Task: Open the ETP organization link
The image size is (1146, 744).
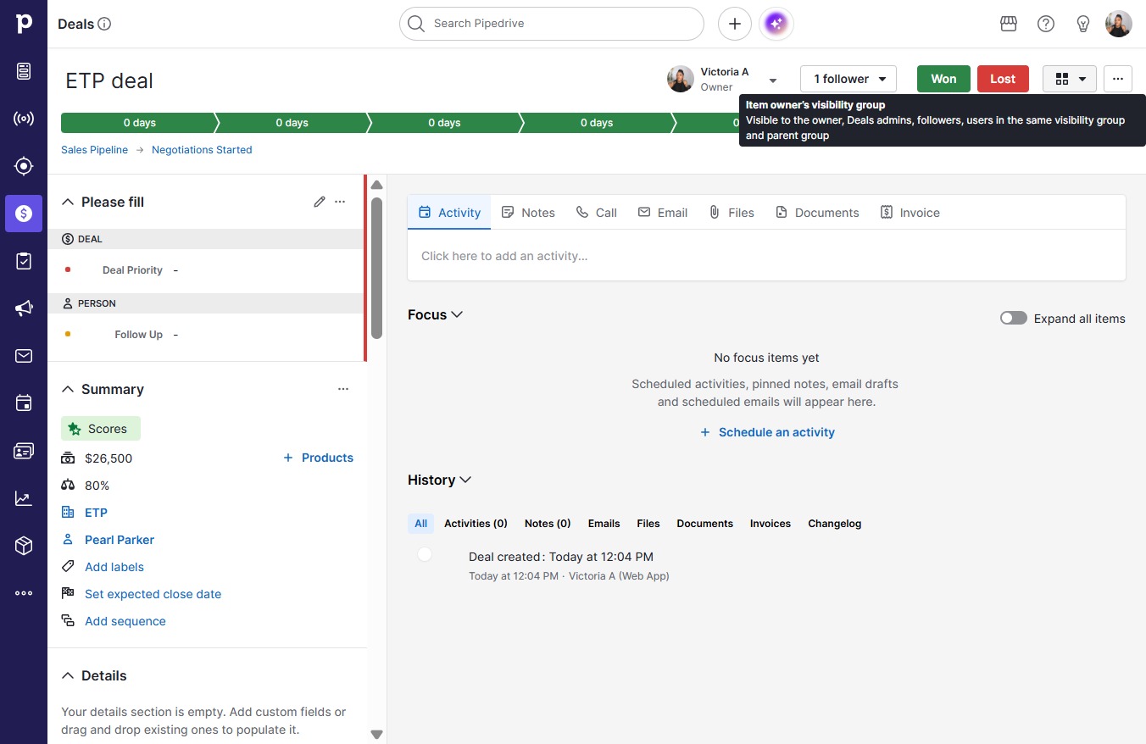Action: tap(96, 513)
